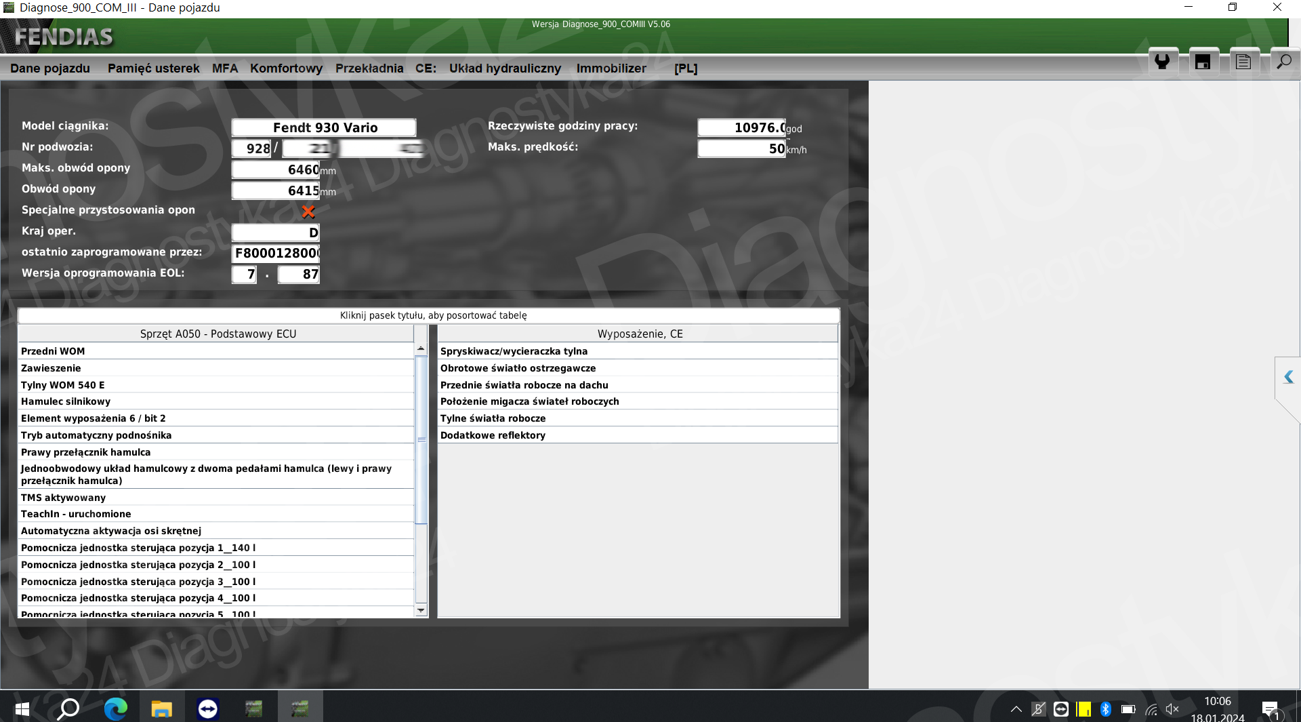Screen dimensions: 1301x722
Task: Click the wrench settings icon
Action: pyautogui.click(x=1162, y=62)
